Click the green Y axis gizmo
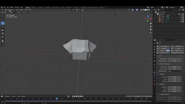Image resolution: width=185 pixels, height=104 pixels. pos(148,21)
